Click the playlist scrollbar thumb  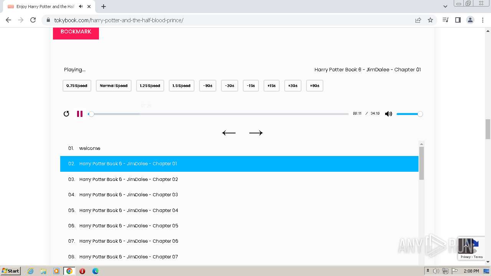(422, 163)
